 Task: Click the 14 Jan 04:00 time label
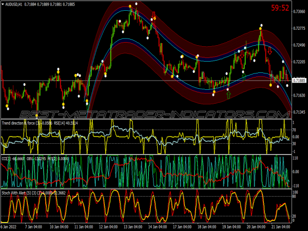[x=158, y=227]
